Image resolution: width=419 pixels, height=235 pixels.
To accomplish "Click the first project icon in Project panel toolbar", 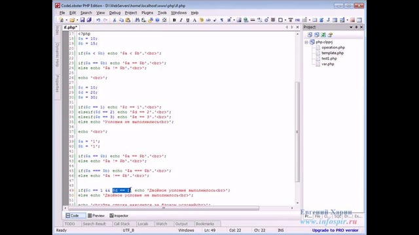I will click(x=310, y=35).
